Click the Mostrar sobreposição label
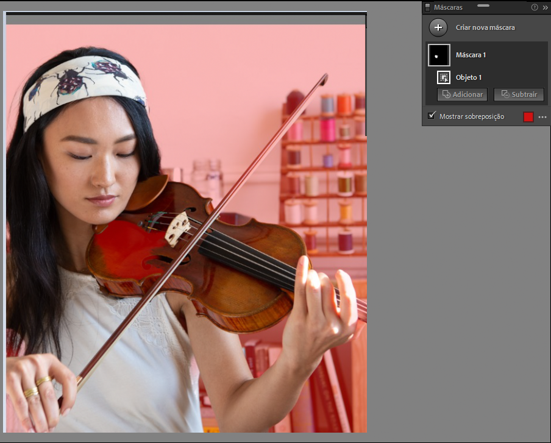551x443 pixels. pyautogui.click(x=471, y=116)
